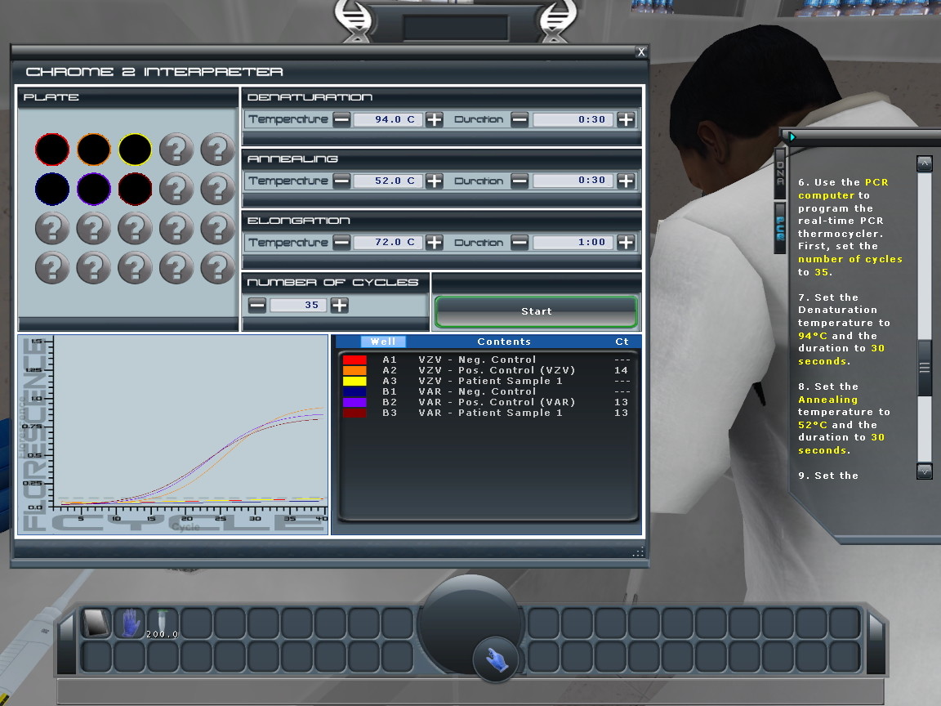The height and width of the screenshot is (706, 941).
Task: Select the A2 VZV Pos. Control row
Action: 482,370
